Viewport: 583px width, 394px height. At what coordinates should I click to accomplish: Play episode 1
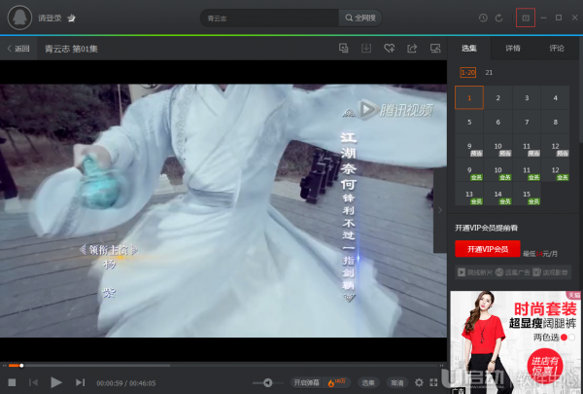469,97
